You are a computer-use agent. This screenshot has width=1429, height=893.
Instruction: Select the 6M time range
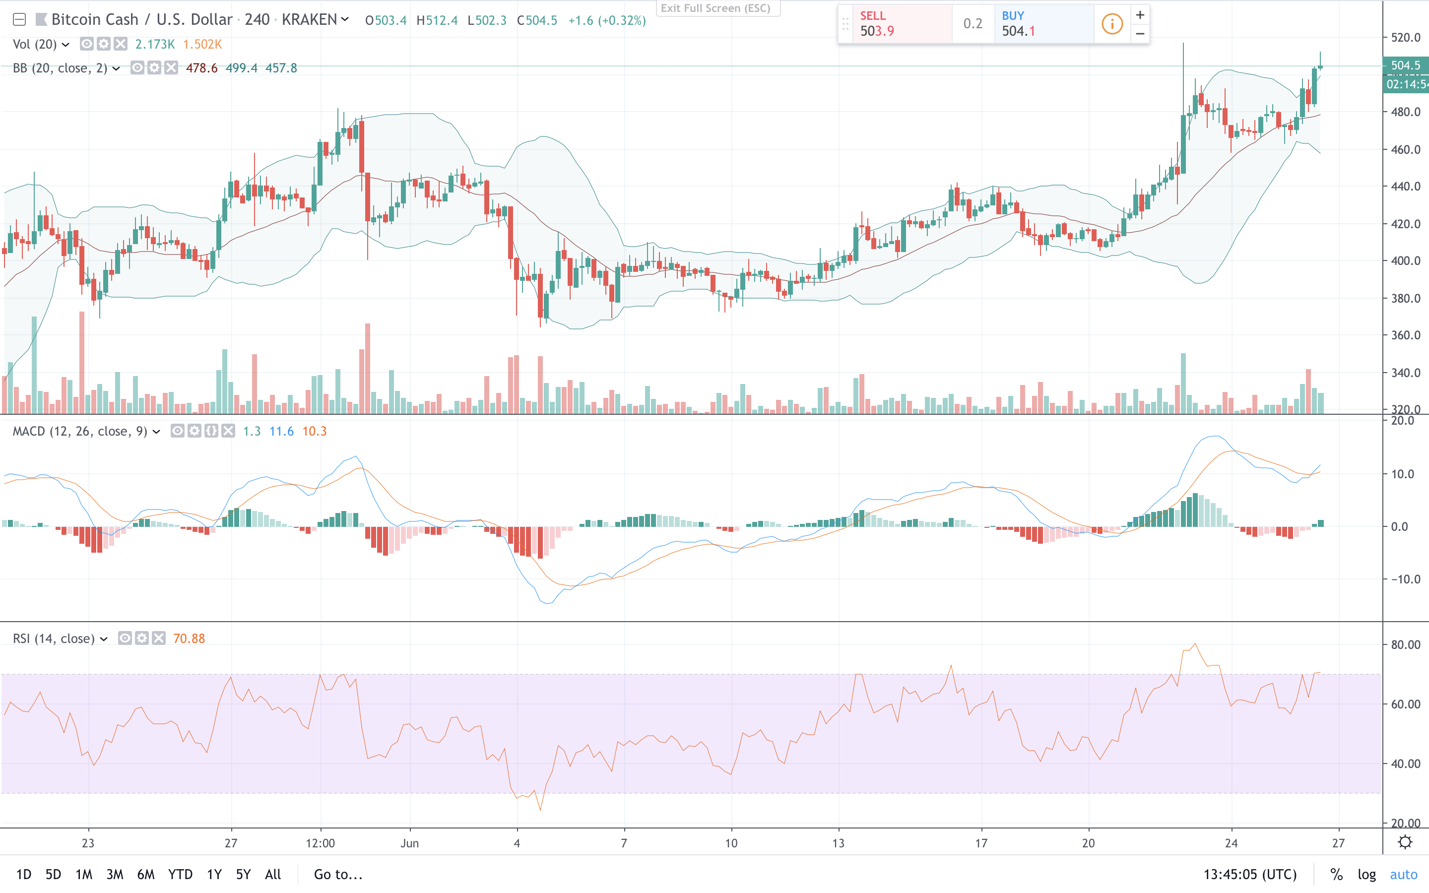(146, 875)
